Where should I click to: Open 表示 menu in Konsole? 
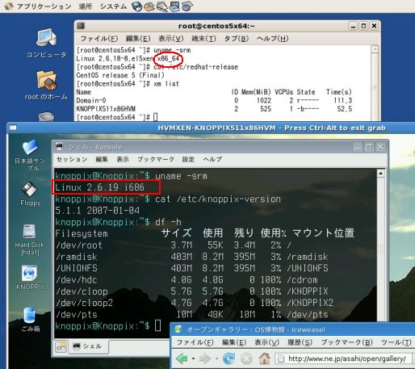(123, 159)
